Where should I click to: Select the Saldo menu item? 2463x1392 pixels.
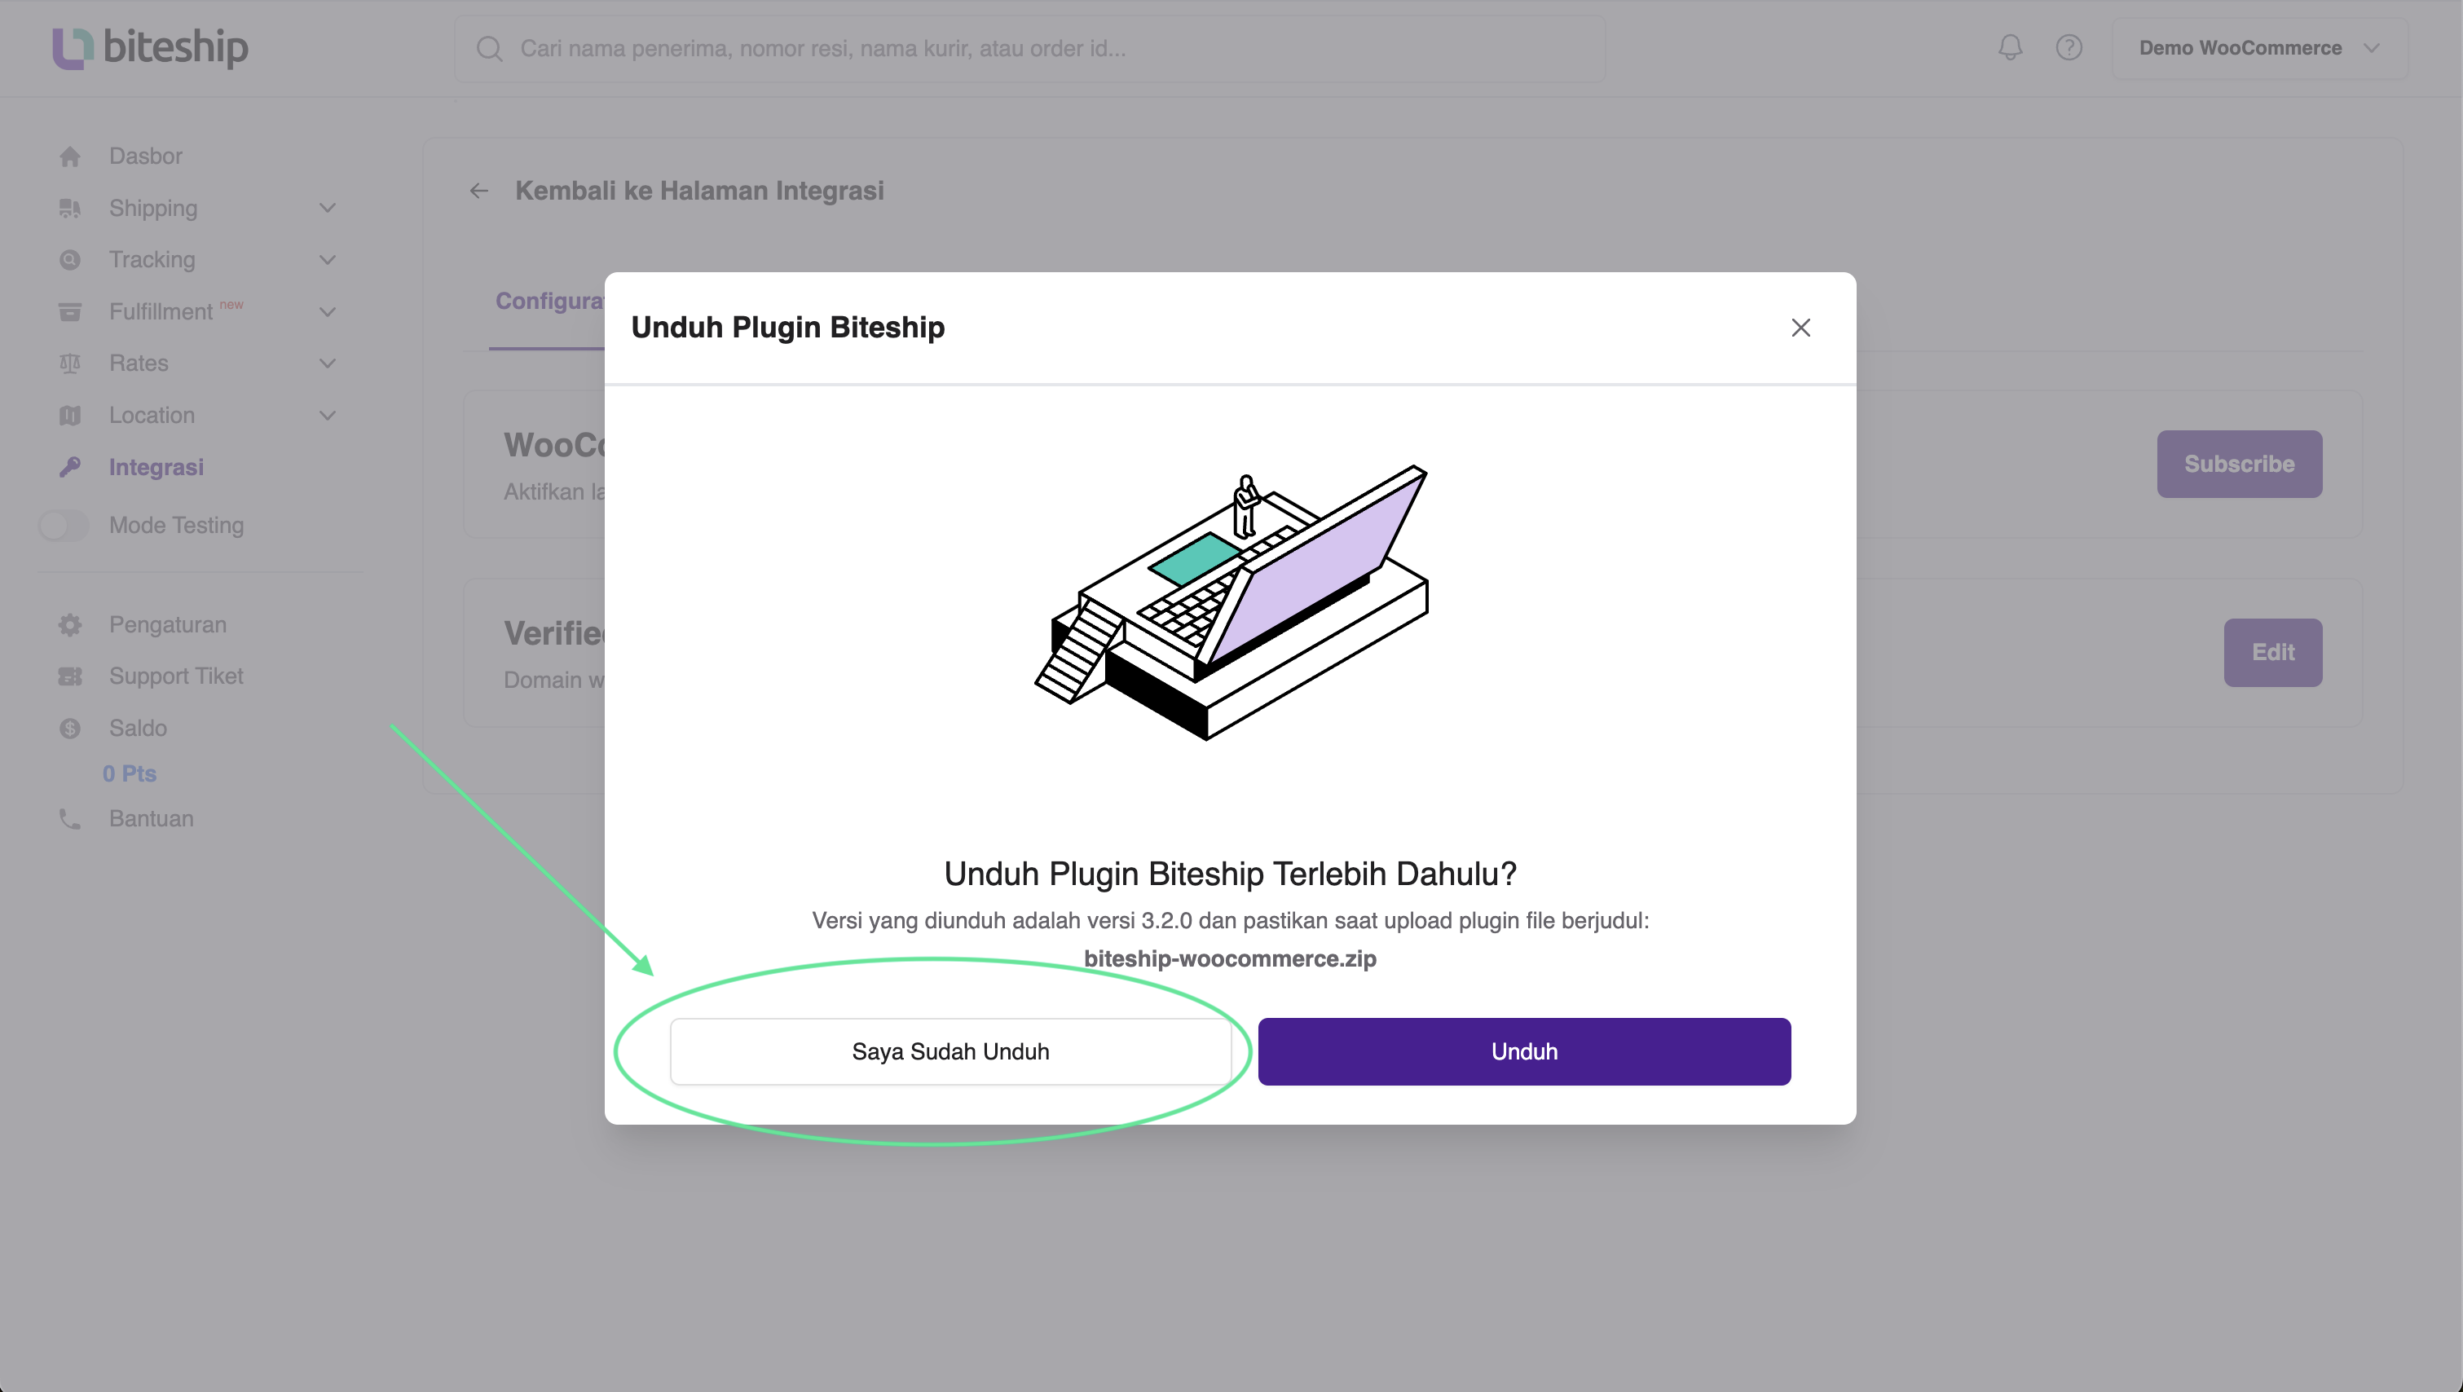138,729
